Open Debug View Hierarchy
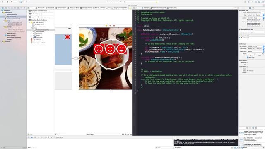Screen dimensions: 265x149 tap(48, 137)
